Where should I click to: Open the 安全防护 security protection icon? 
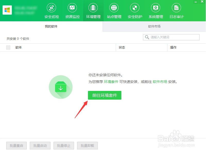click(x=135, y=10)
